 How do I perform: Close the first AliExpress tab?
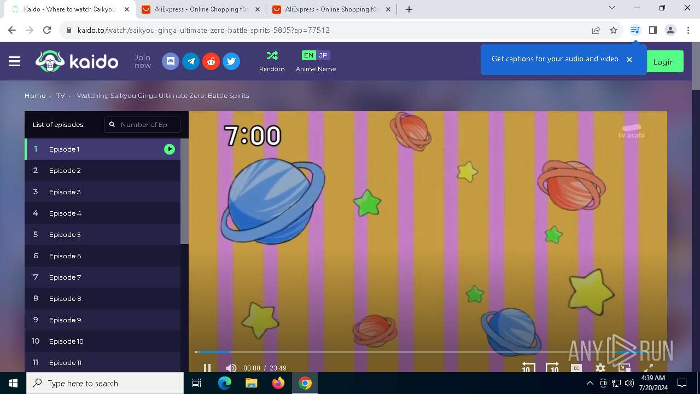pos(257,9)
